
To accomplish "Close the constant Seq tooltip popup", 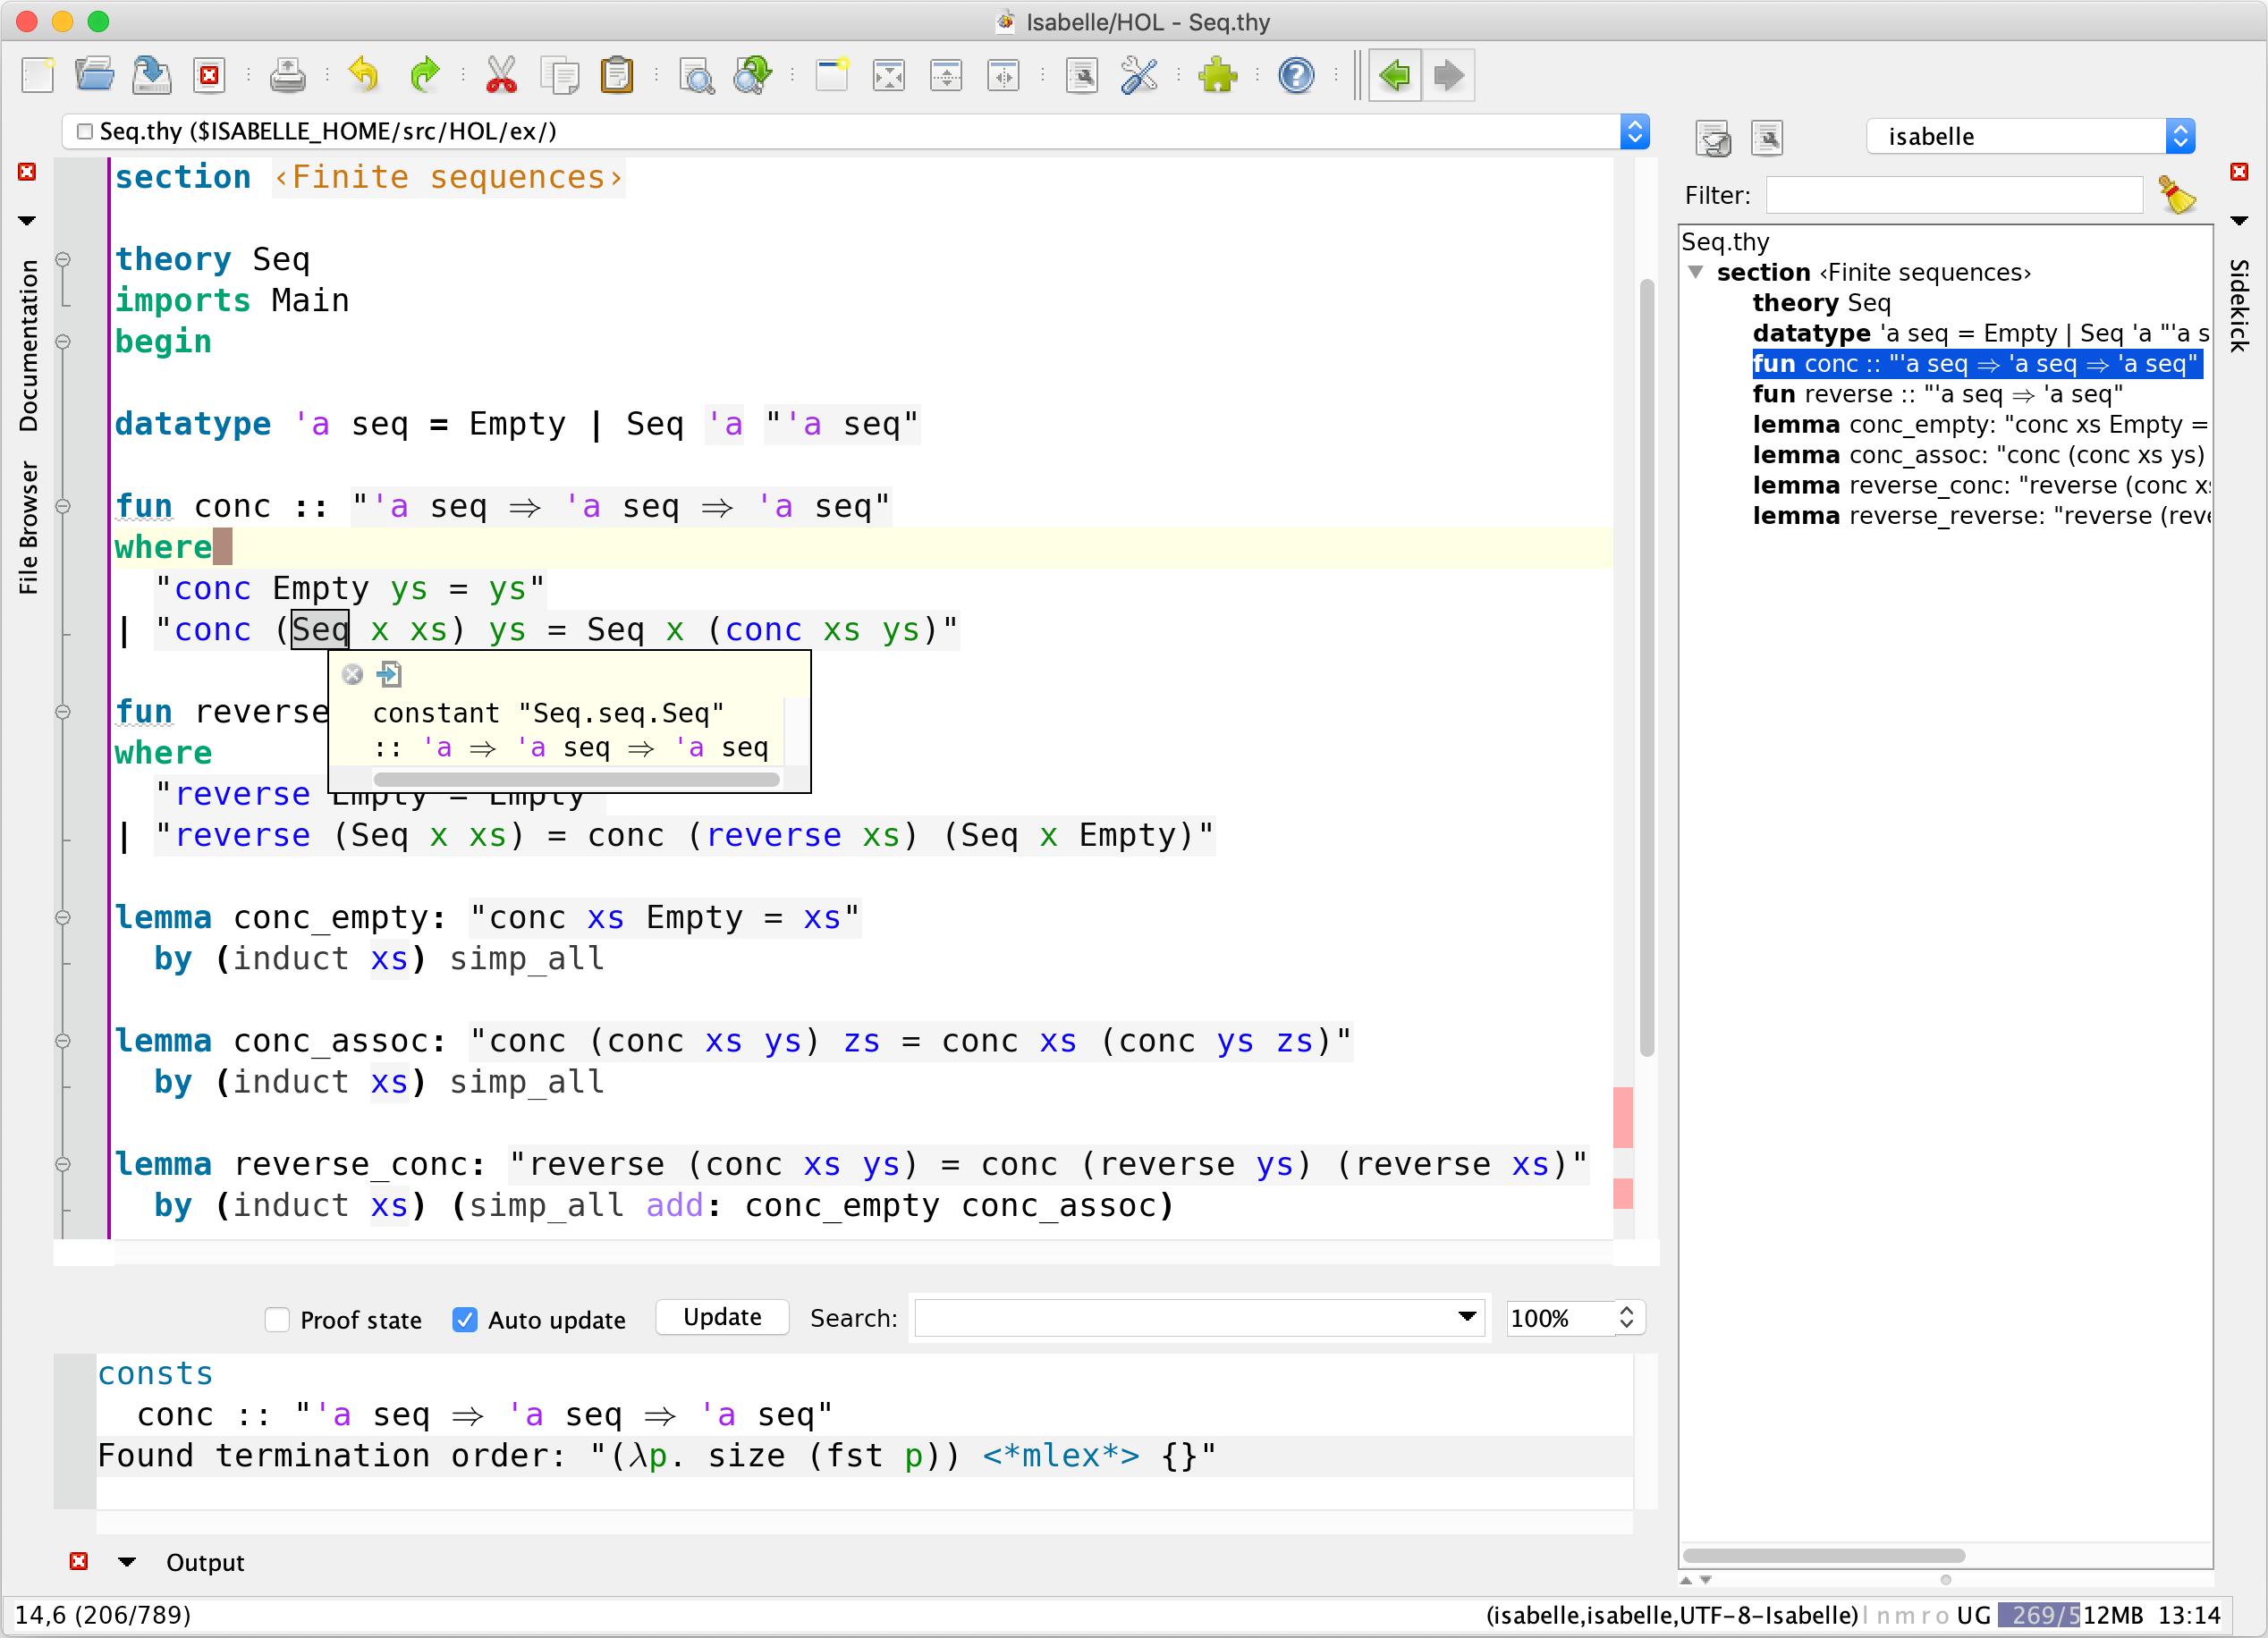I will 352,674.
